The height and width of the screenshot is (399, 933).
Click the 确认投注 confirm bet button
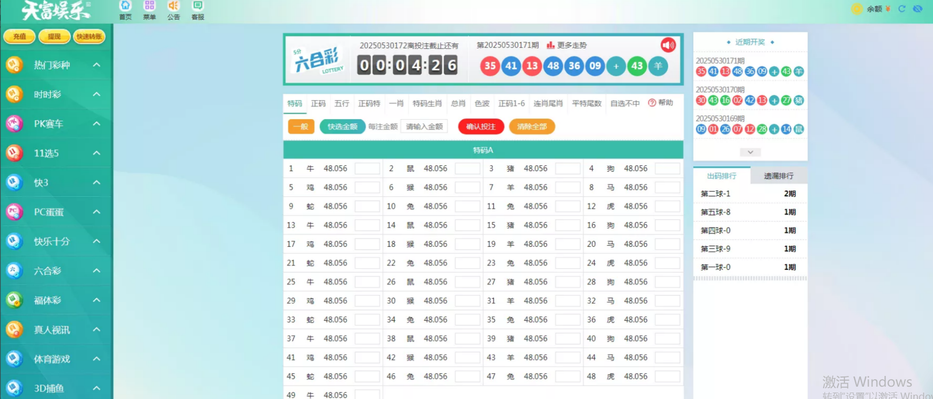pyautogui.click(x=481, y=127)
